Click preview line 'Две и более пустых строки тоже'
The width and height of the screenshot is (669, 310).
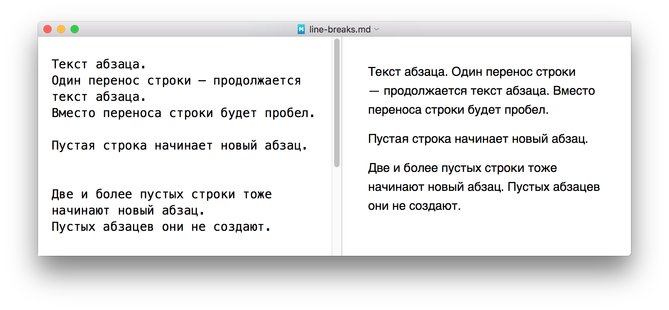[x=462, y=168]
